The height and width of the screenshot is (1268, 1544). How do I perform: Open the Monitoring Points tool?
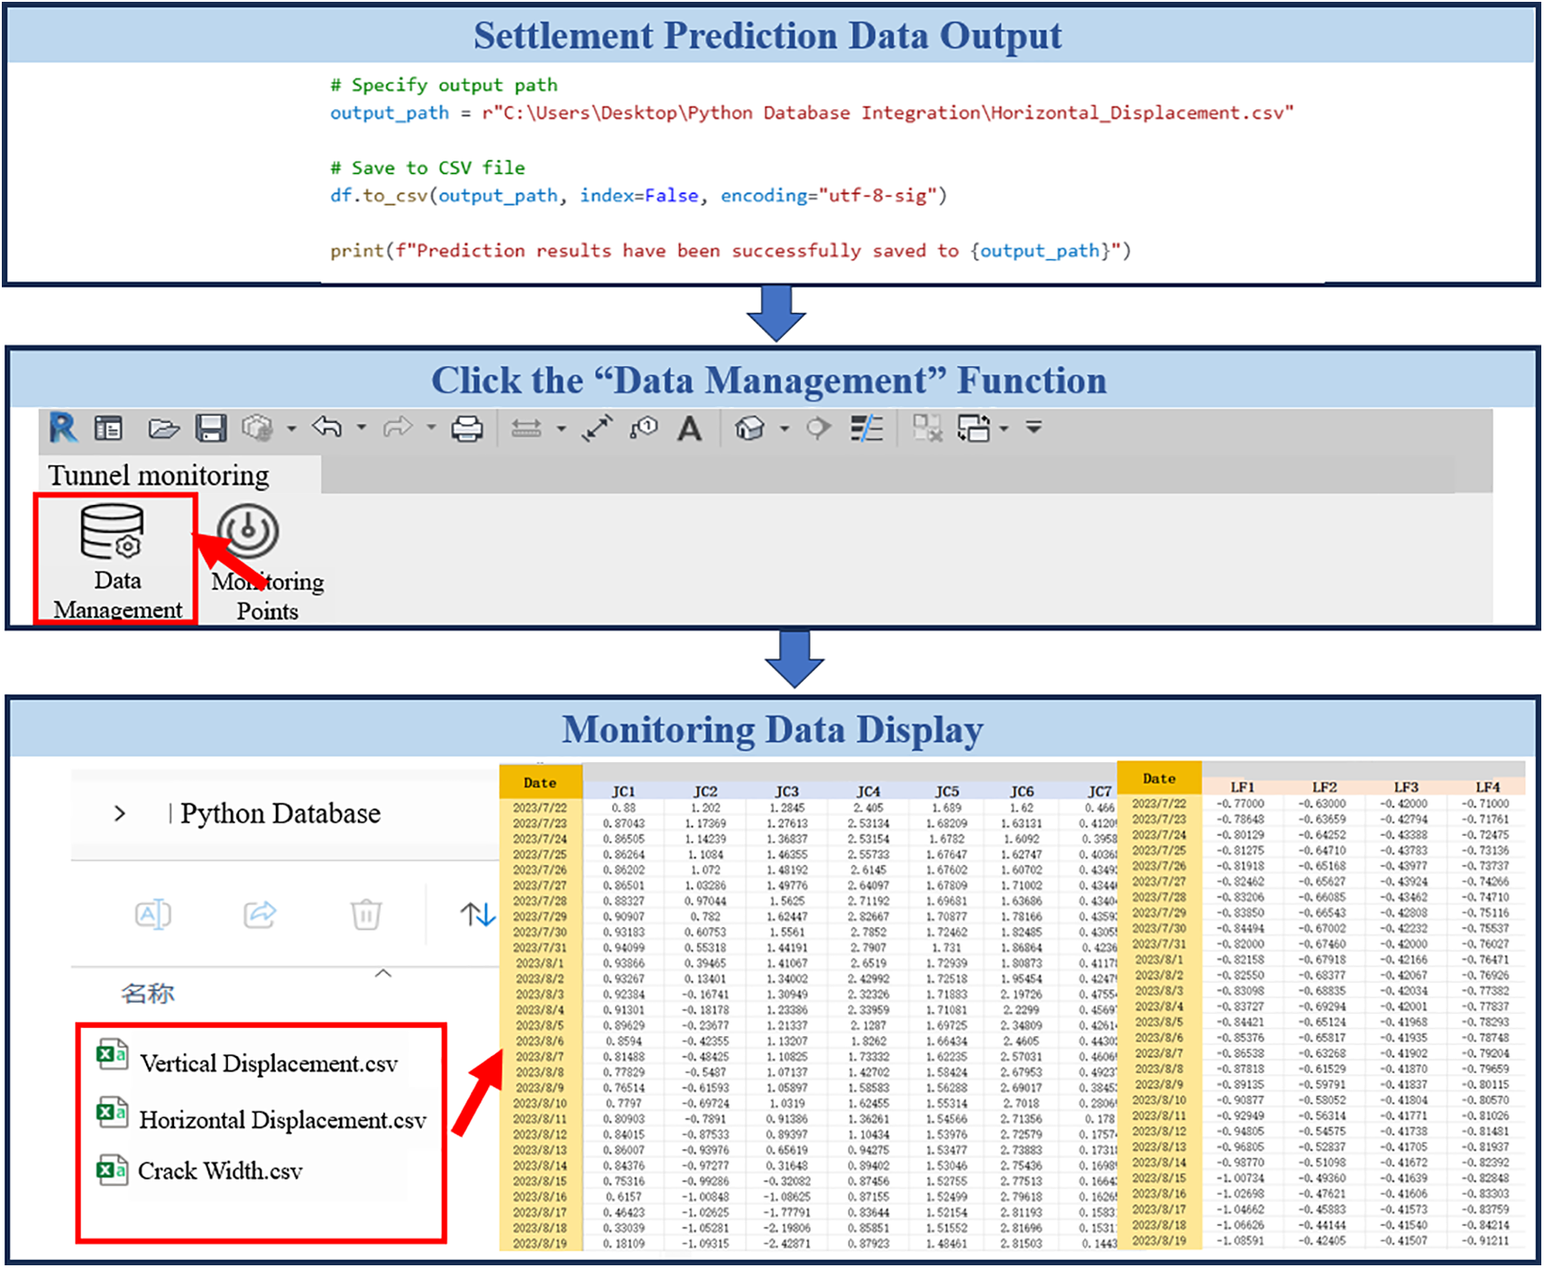click(248, 532)
